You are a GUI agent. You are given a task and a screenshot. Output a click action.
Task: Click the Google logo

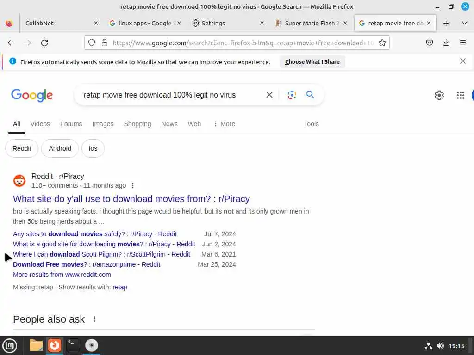[32, 95]
